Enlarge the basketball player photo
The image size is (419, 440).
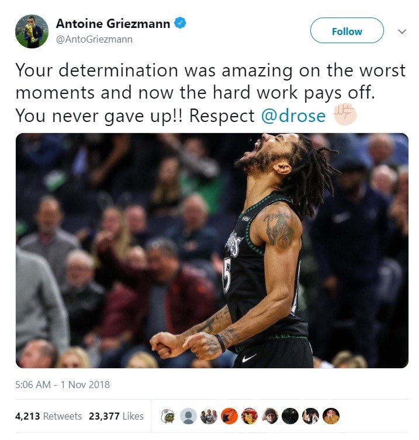(212, 250)
